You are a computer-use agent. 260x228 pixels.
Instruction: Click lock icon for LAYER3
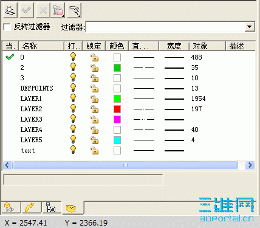click(94, 119)
